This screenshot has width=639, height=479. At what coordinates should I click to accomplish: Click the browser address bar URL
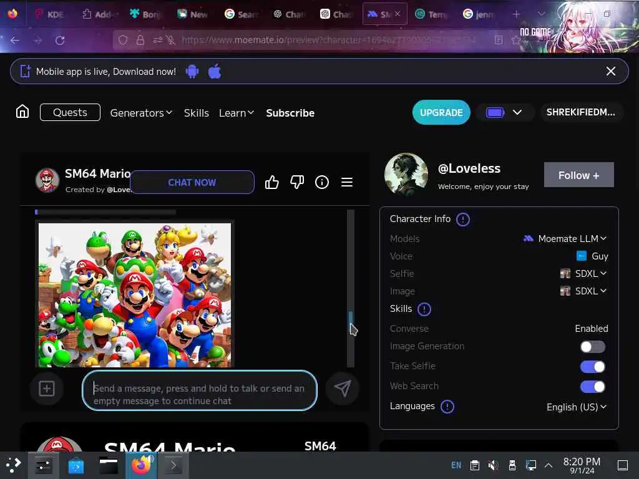pyautogui.click(x=328, y=40)
